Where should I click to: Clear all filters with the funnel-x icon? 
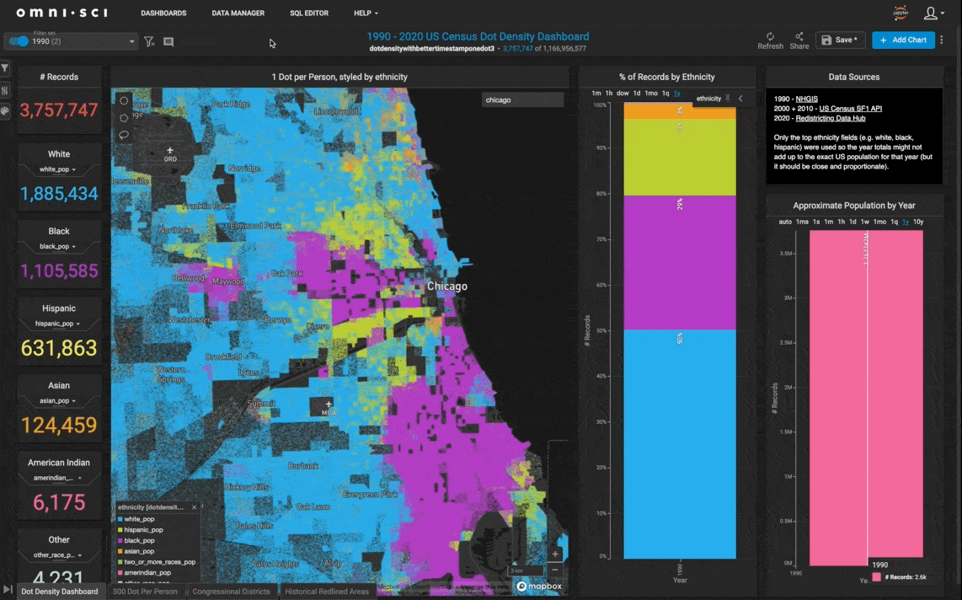[x=149, y=42]
